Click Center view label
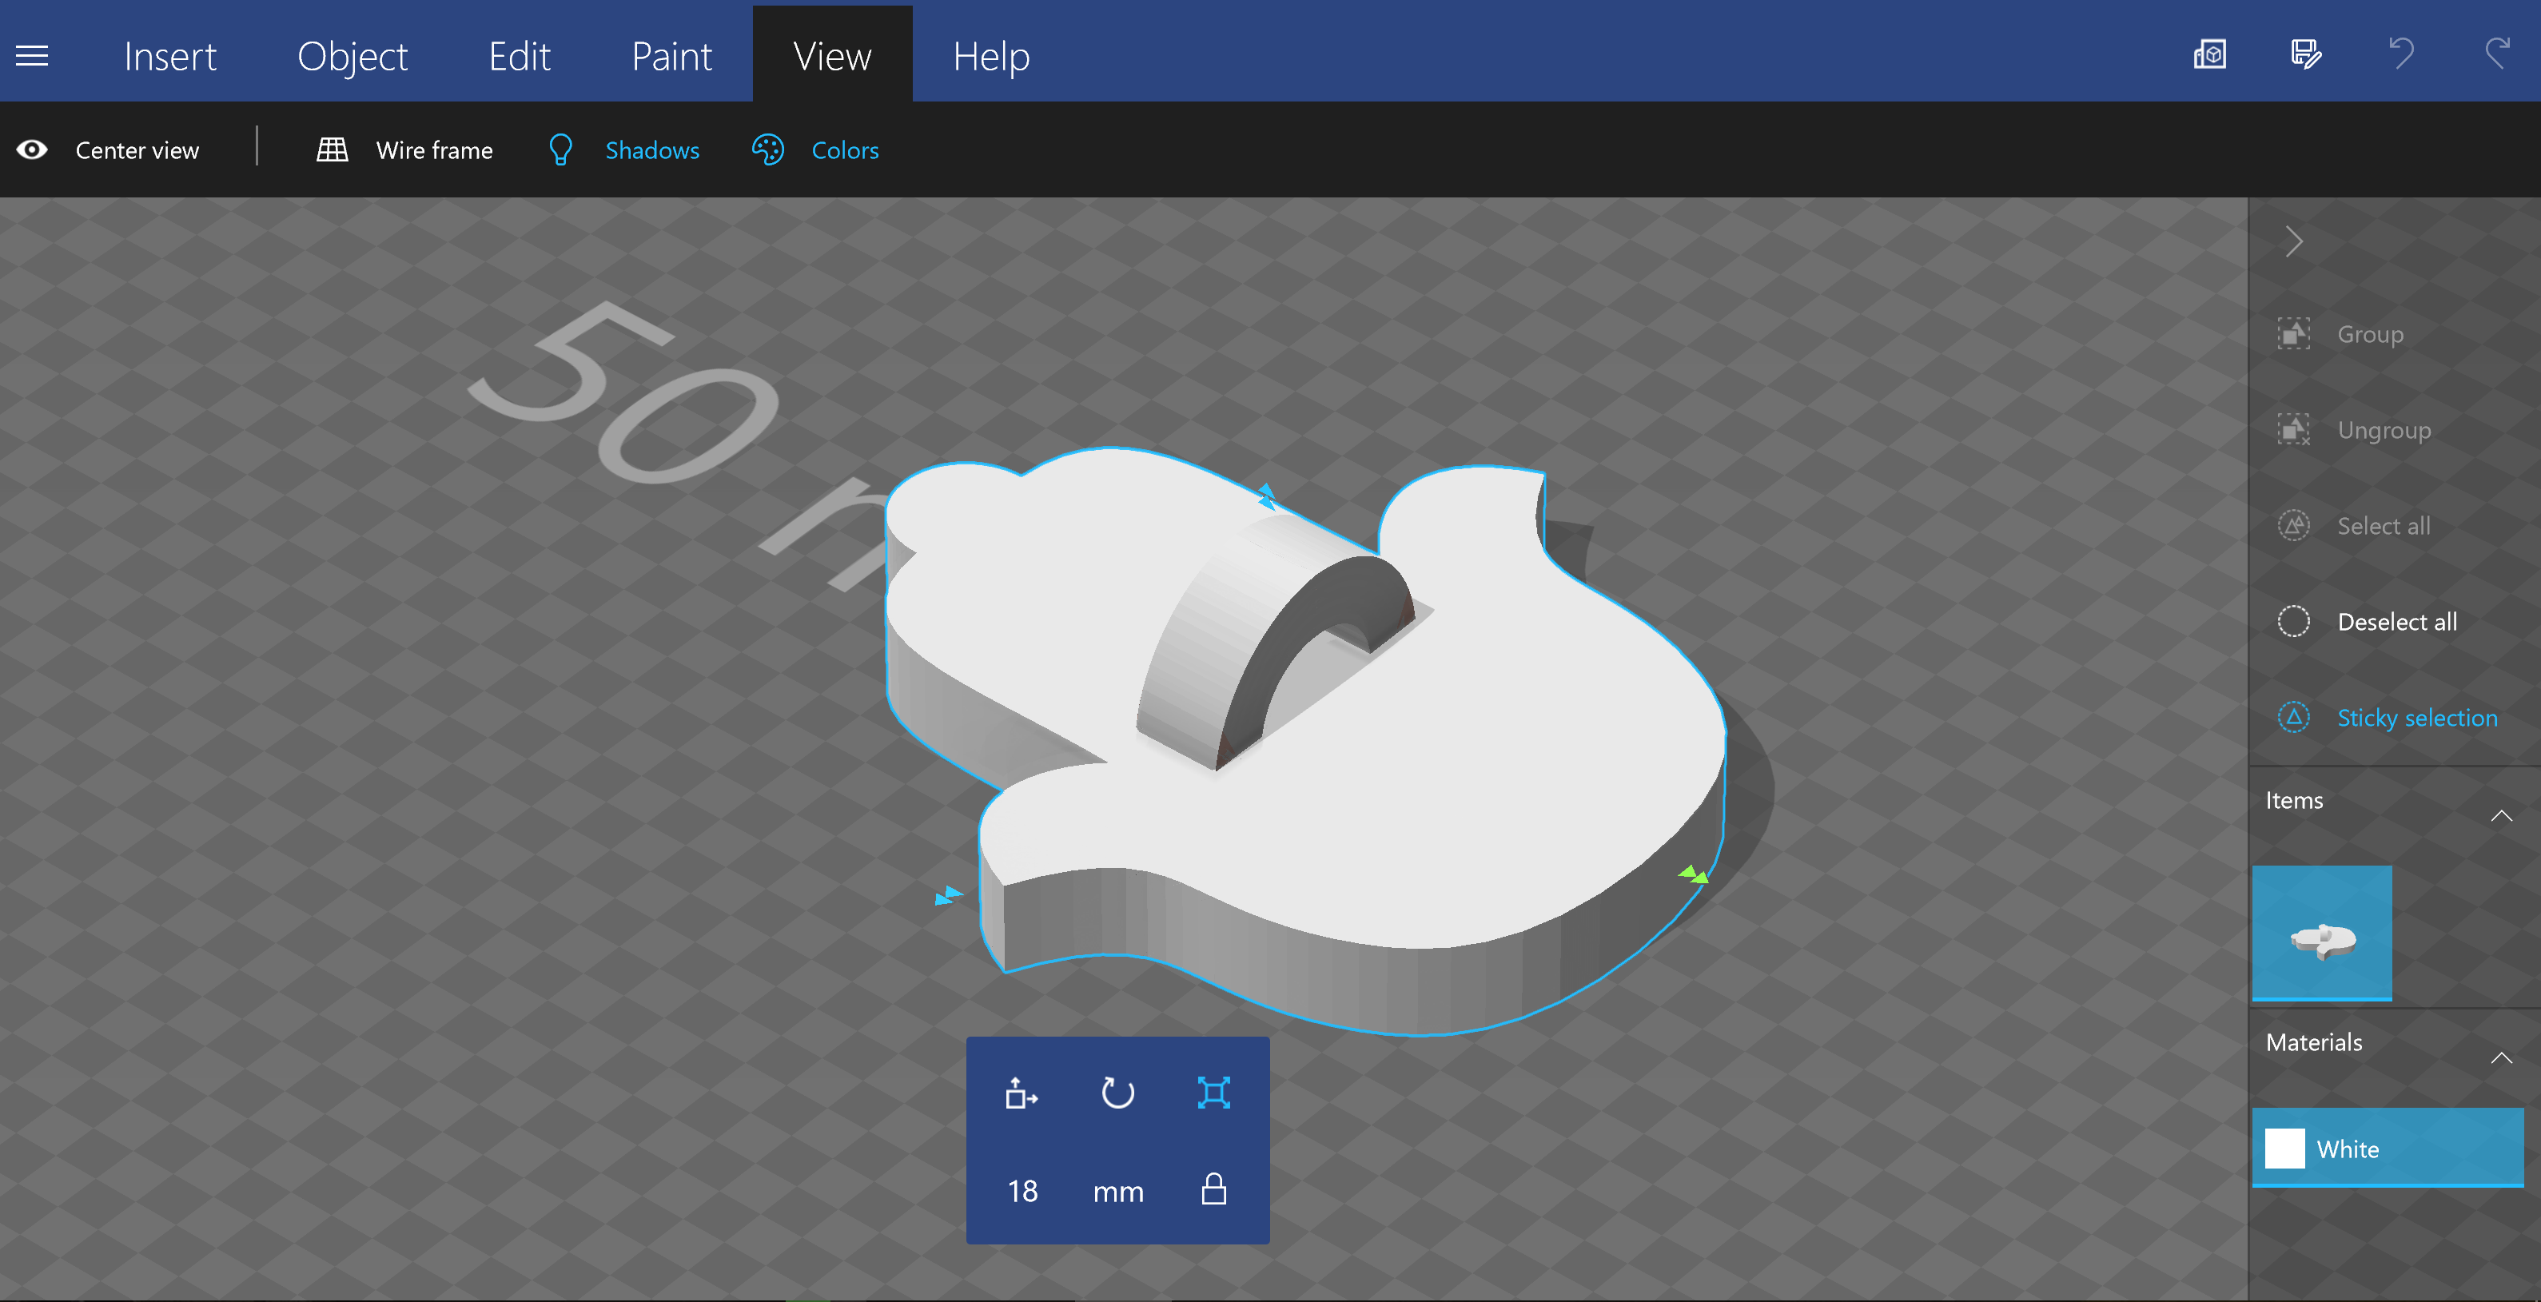This screenshot has width=2541, height=1302. coord(137,150)
